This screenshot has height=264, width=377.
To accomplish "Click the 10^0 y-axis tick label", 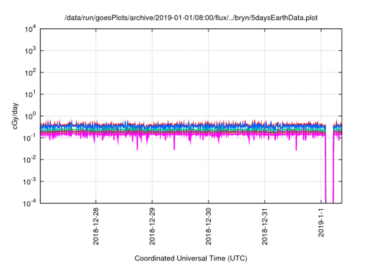I will [x=30, y=117].
